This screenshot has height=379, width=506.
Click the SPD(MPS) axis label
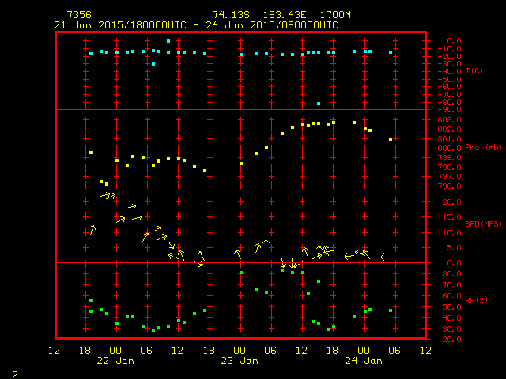point(483,223)
